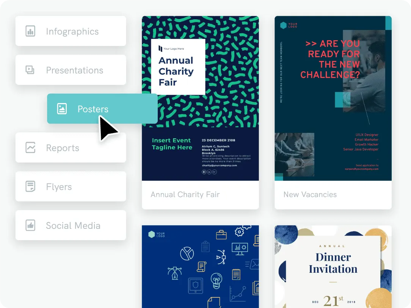The height and width of the screenshot is (308, 411).
Task: Open the blue business icons poster template
Action: point(200,267)
